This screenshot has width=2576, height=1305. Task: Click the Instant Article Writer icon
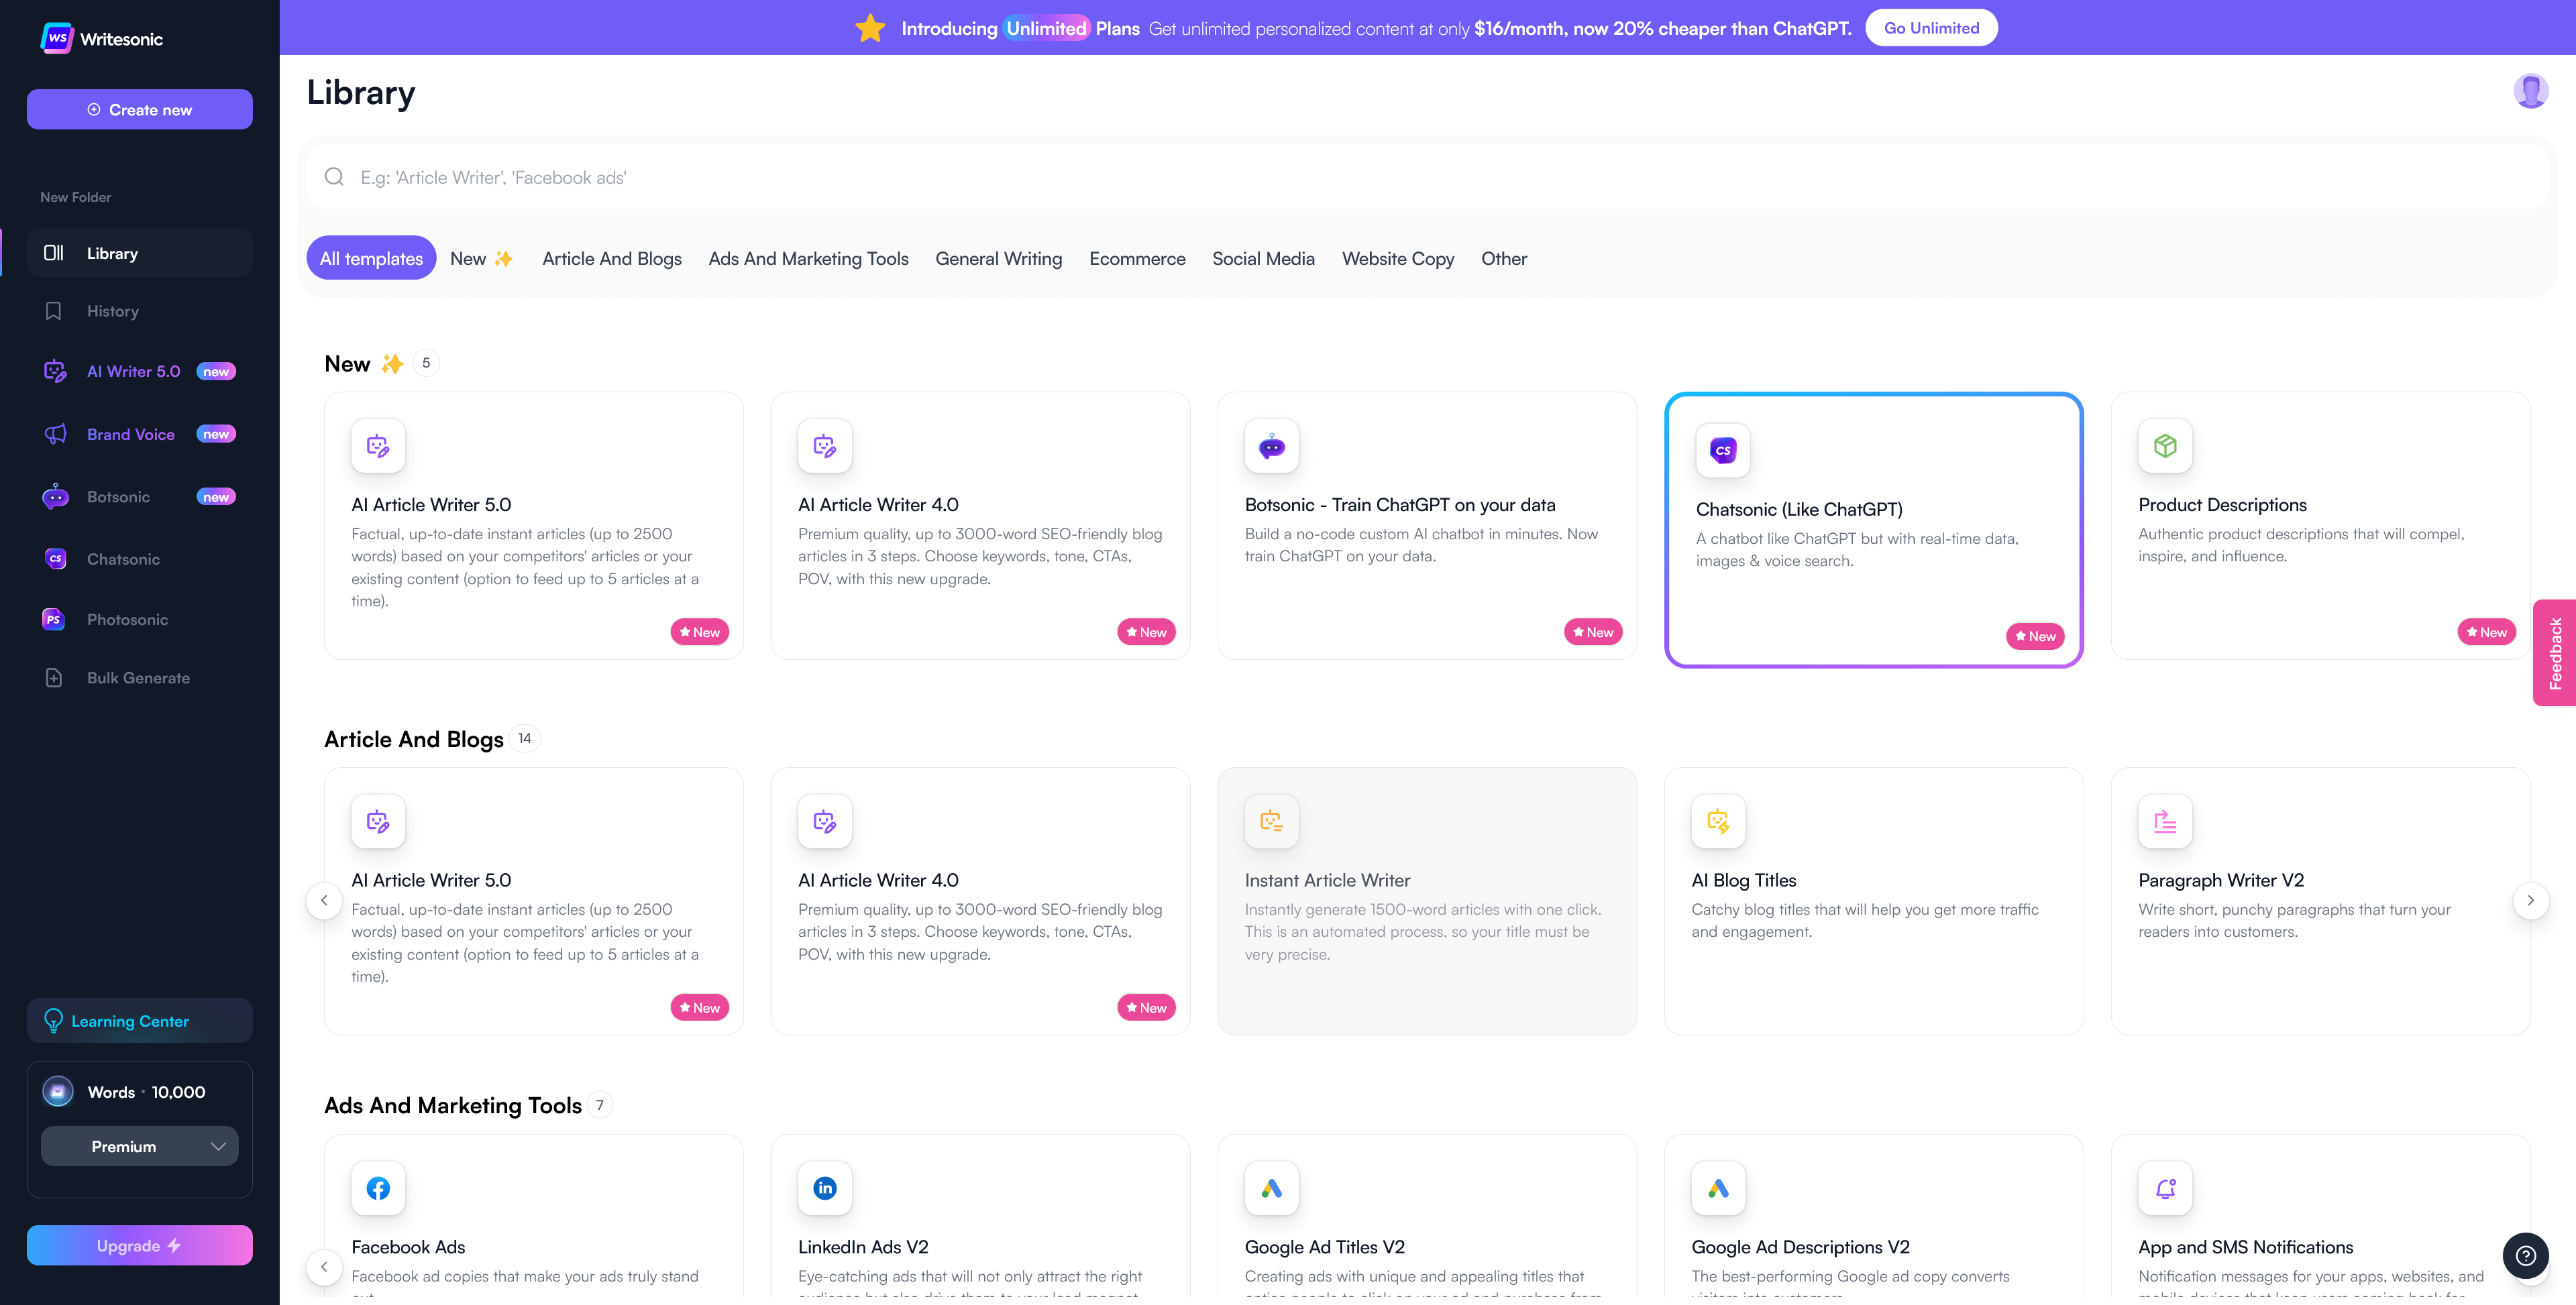pyautogui.click(x=1273, y=821)
